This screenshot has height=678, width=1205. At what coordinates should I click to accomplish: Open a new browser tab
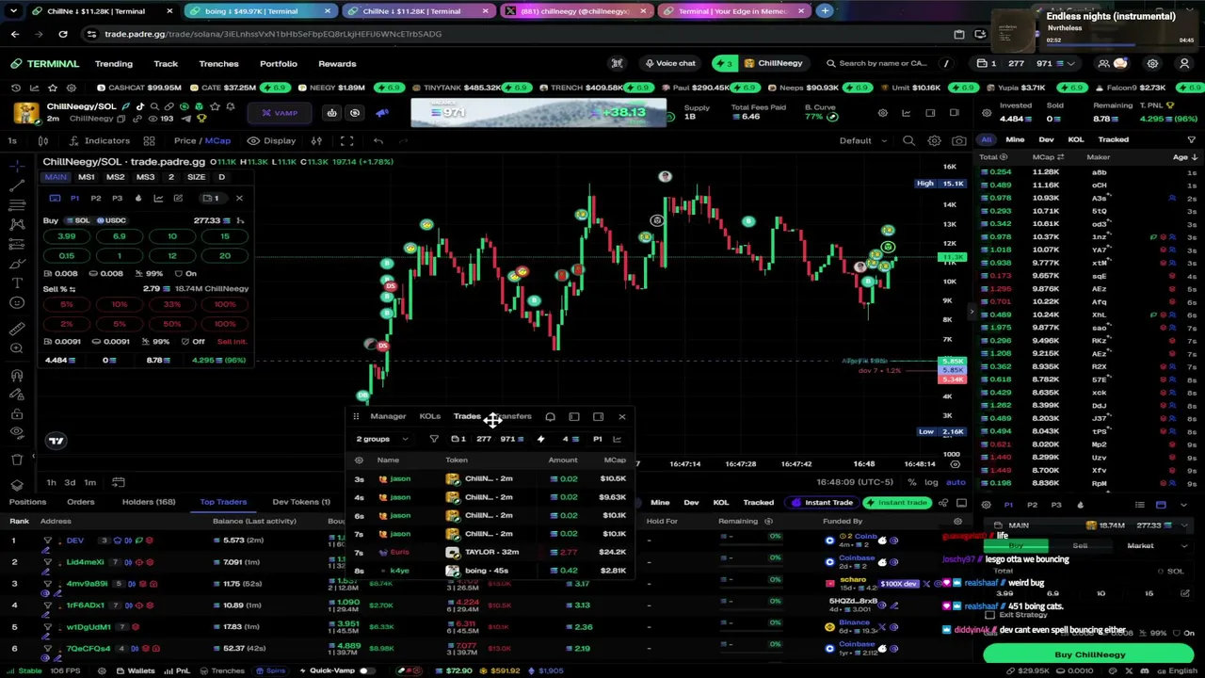coord(825,11)
